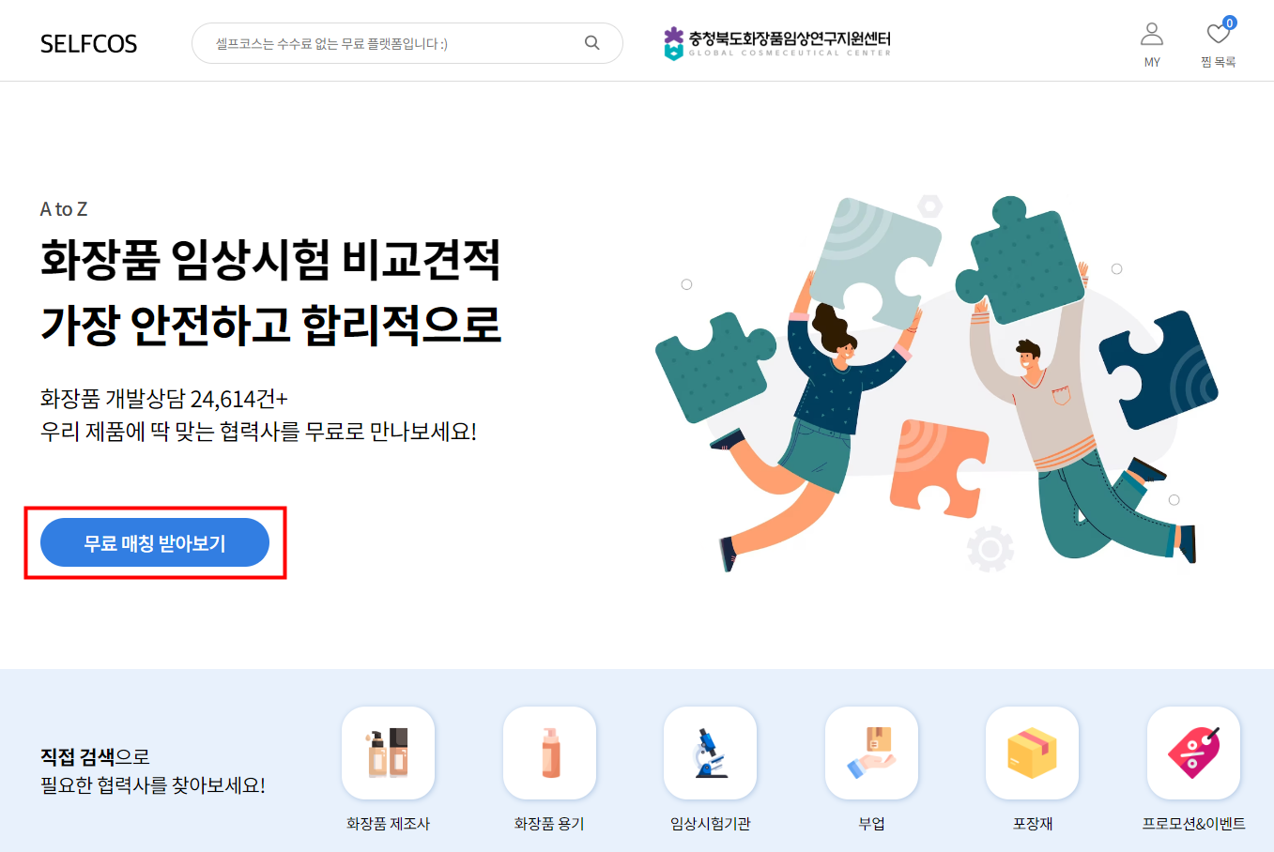Screen dimensions: 1274x852
Task: Click the 무료 매칭 받아보기 button
Action: [155, 542]
